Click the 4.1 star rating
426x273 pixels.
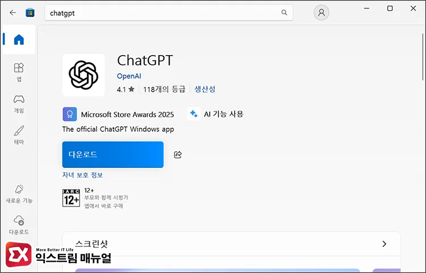[126, 89]
